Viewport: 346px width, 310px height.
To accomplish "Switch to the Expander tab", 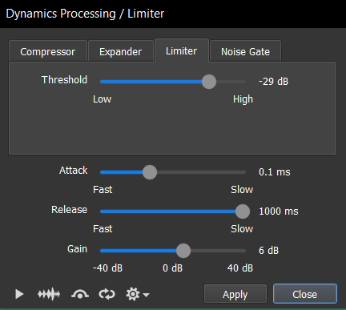I will (121, 51).
